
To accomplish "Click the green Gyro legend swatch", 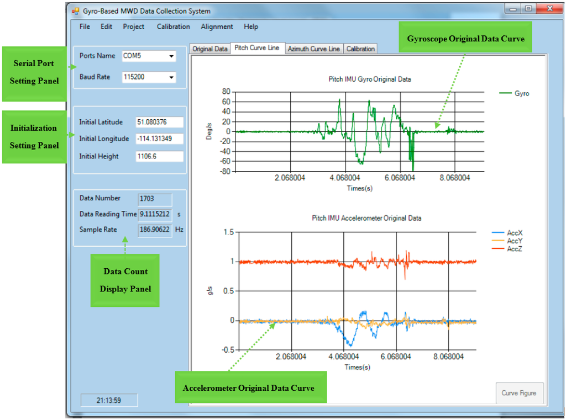I will 505,94.
